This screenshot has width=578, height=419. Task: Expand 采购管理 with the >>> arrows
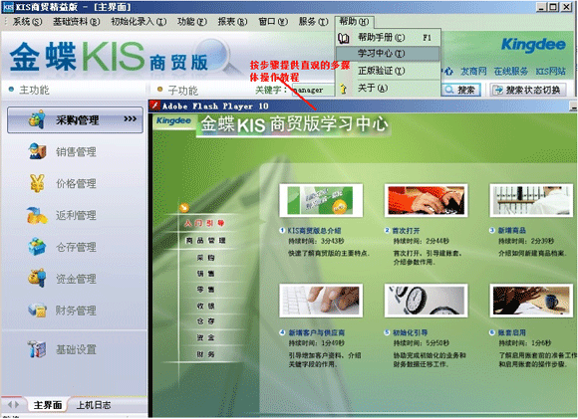(x=131, y=118)
